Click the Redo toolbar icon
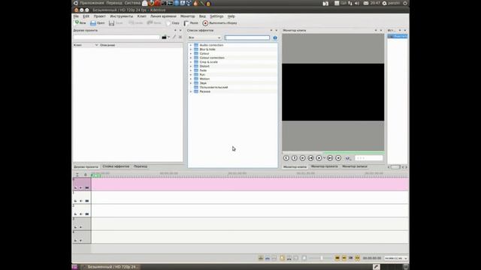 pyautogui.click(x=154, y=23)
